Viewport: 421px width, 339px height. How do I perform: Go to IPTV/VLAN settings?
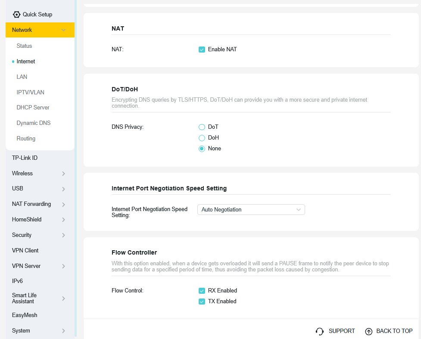click(30, 92)
